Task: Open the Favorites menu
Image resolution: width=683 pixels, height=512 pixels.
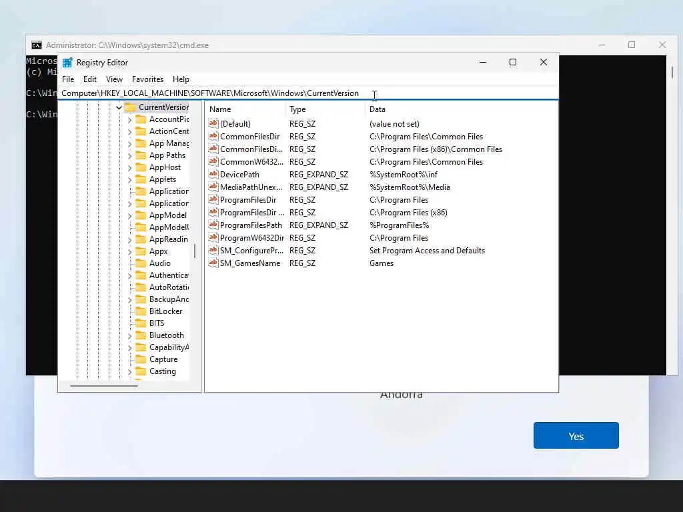Action: coord(147,79)
